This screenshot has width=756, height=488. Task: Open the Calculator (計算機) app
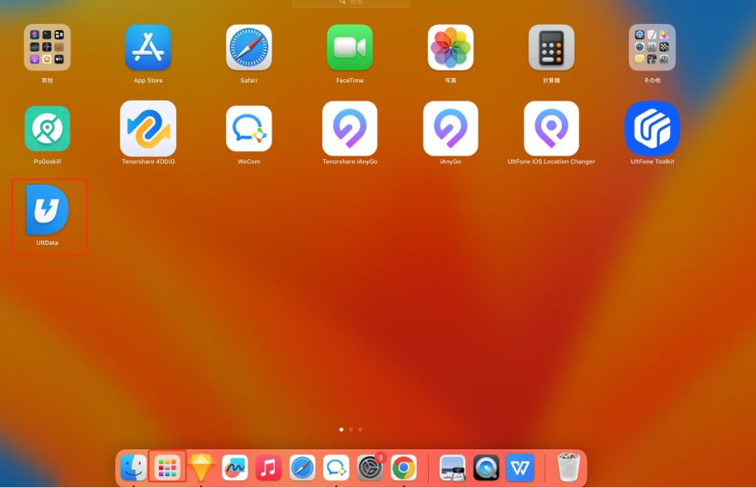(x=552, y=47)
